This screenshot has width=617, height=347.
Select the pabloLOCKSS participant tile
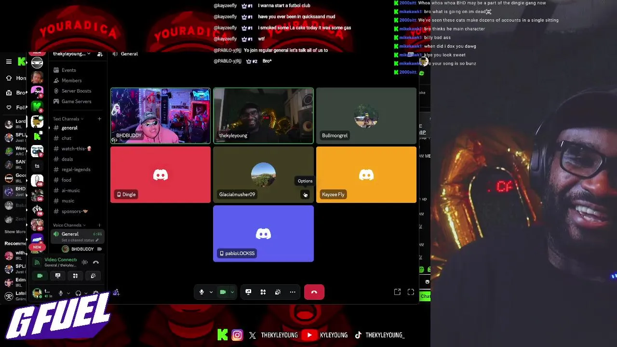263,234
